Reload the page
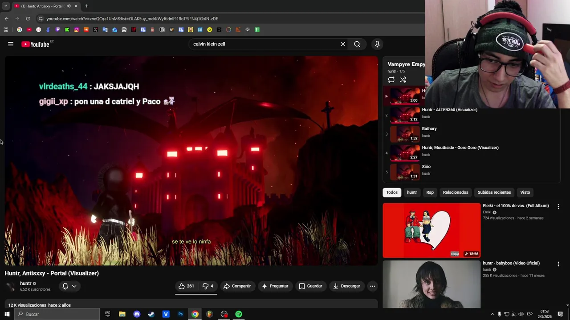This screenshot has height=320, width=570. click(x=28, y=19)
